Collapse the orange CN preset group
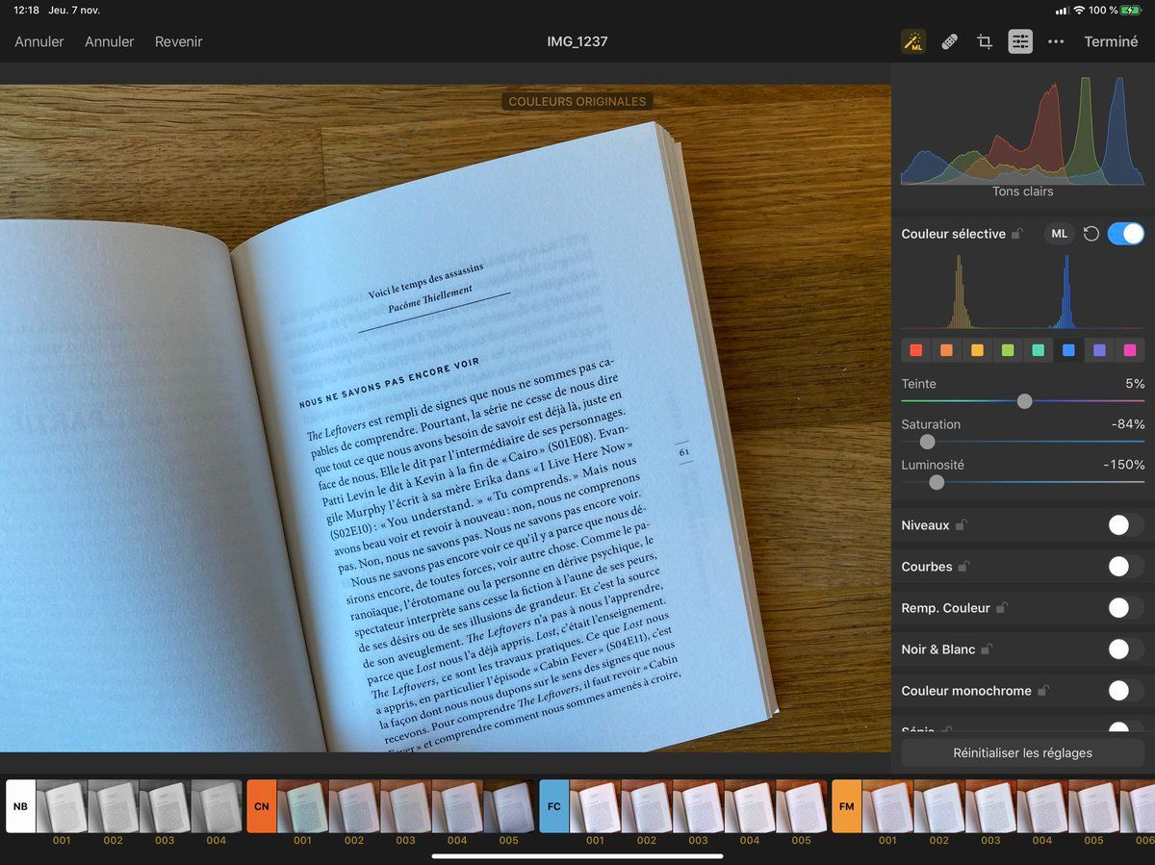The width and height of the screenshot is (1155, 865). (x=262, y=805)
